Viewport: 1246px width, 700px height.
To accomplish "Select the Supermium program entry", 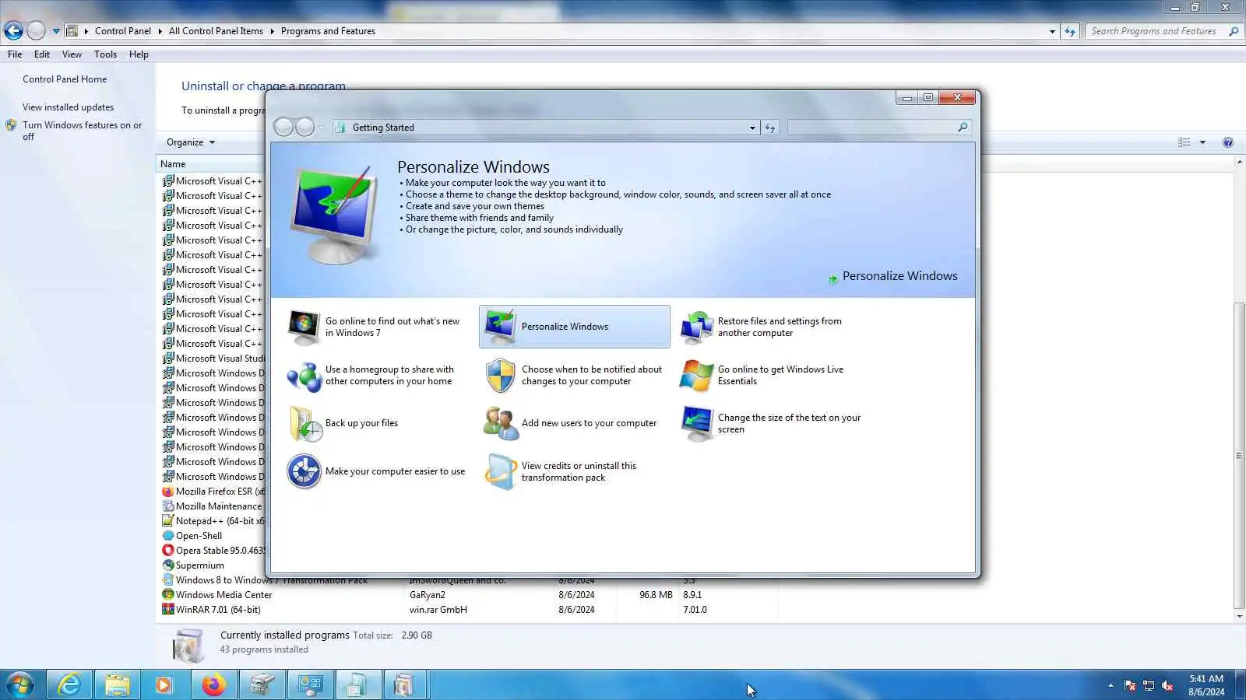I will pos(193,565).
